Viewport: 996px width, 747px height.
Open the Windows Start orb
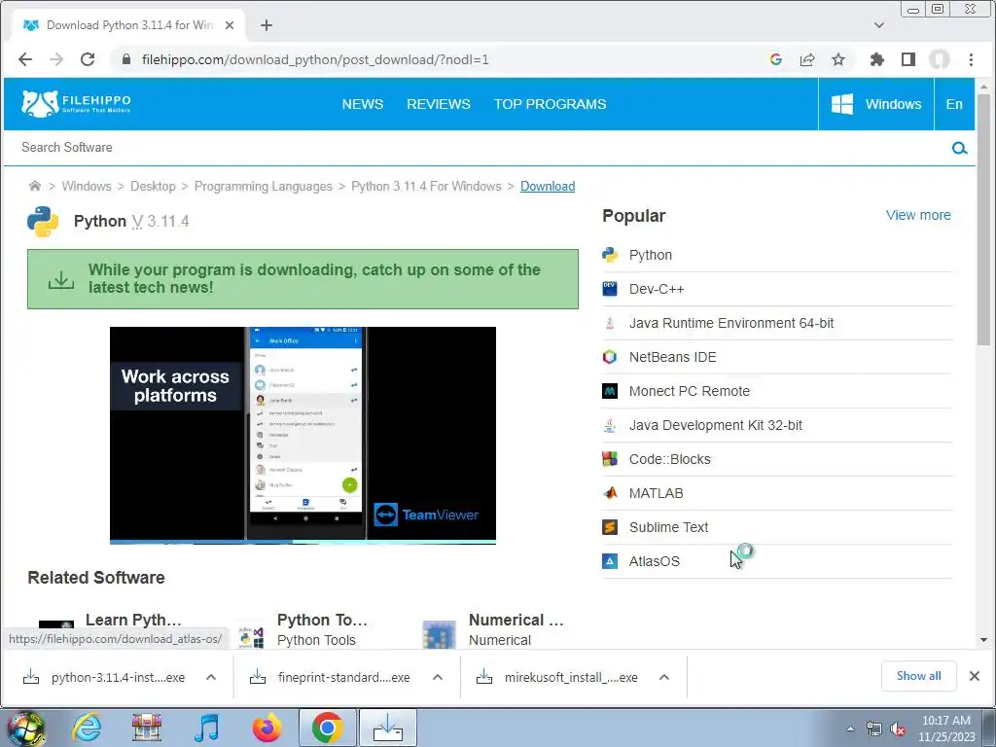coord(25,728)
